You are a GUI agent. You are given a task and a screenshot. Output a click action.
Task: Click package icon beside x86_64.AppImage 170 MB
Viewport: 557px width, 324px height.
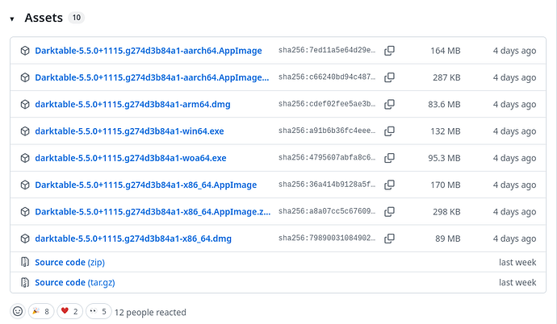(25, 185)
